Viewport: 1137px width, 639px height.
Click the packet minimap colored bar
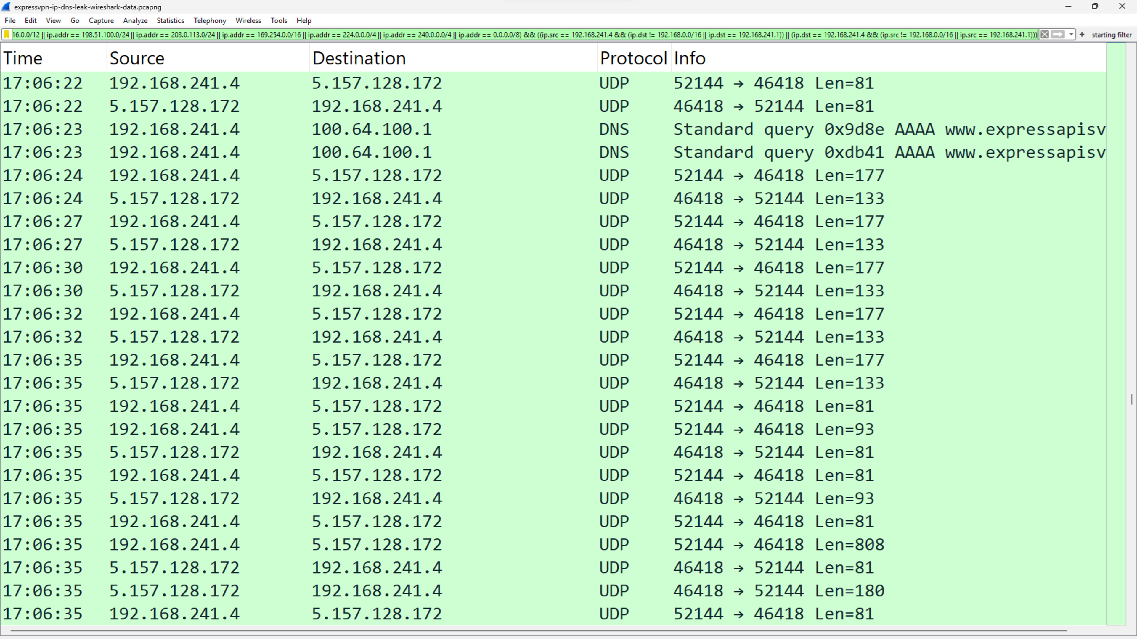pyautogui.click(x=1116, y=309)
